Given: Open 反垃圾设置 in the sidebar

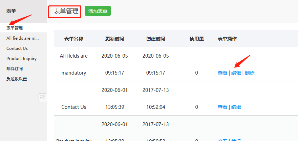Looking at the screenshot, I should 17,79.
